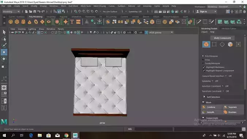
Task: Activate the Move tool in toolbox
Action: 4,52
